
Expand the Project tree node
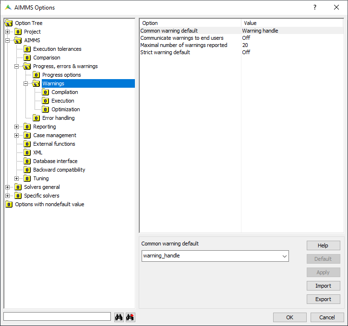(8, 32)
